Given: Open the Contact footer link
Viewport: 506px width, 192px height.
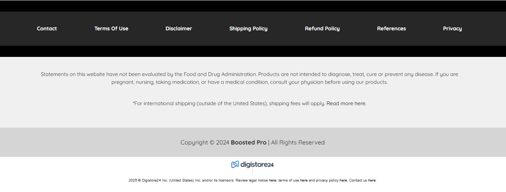Looking at the screenshot, I should click(47, 28).
